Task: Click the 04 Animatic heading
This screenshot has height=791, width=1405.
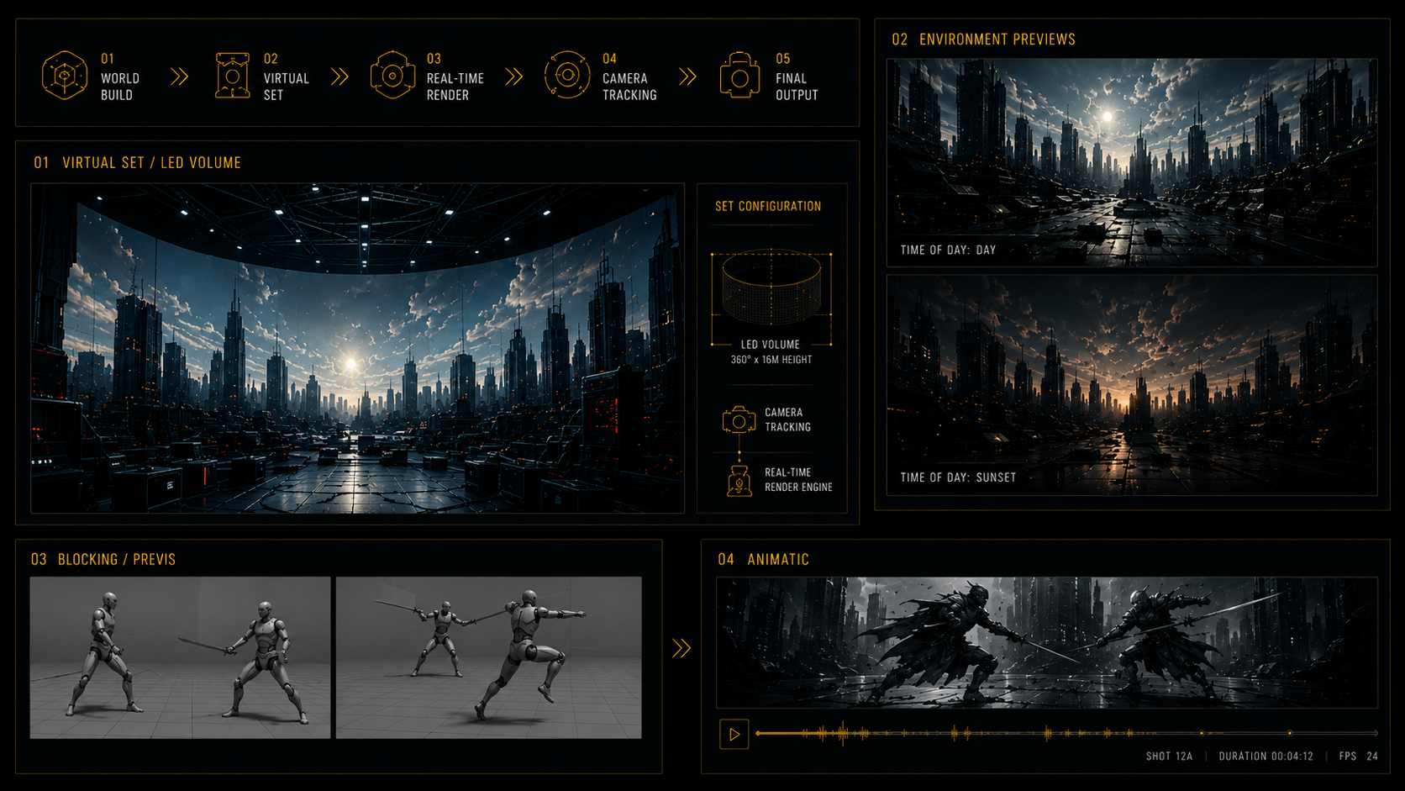Action: [763, 560]
